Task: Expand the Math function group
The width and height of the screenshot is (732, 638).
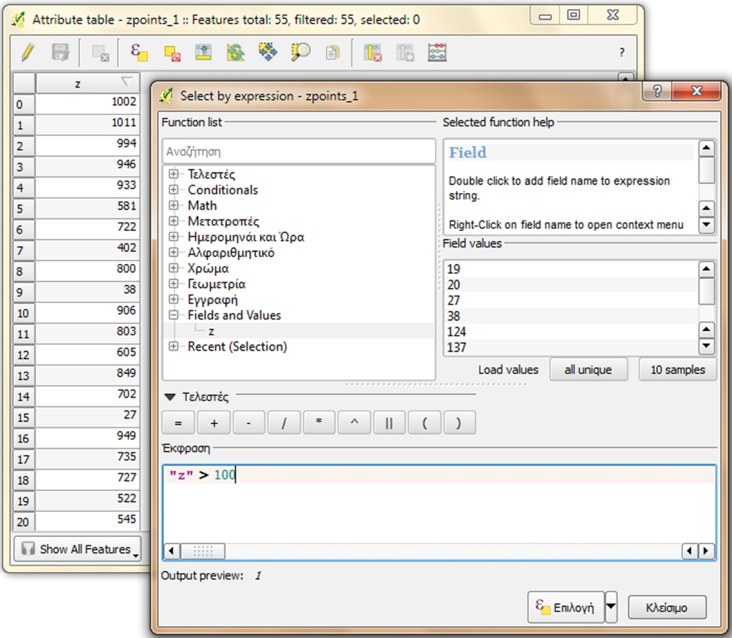Action: click(x=173, y=205)
